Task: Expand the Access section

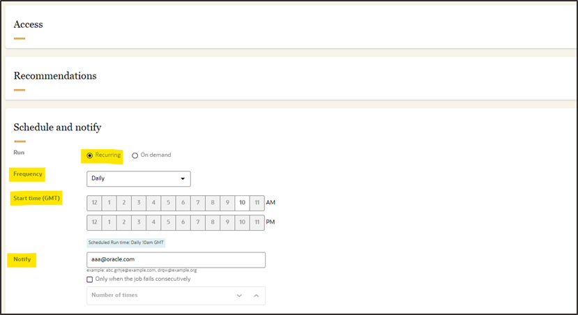Action: [x=28, y=24]
